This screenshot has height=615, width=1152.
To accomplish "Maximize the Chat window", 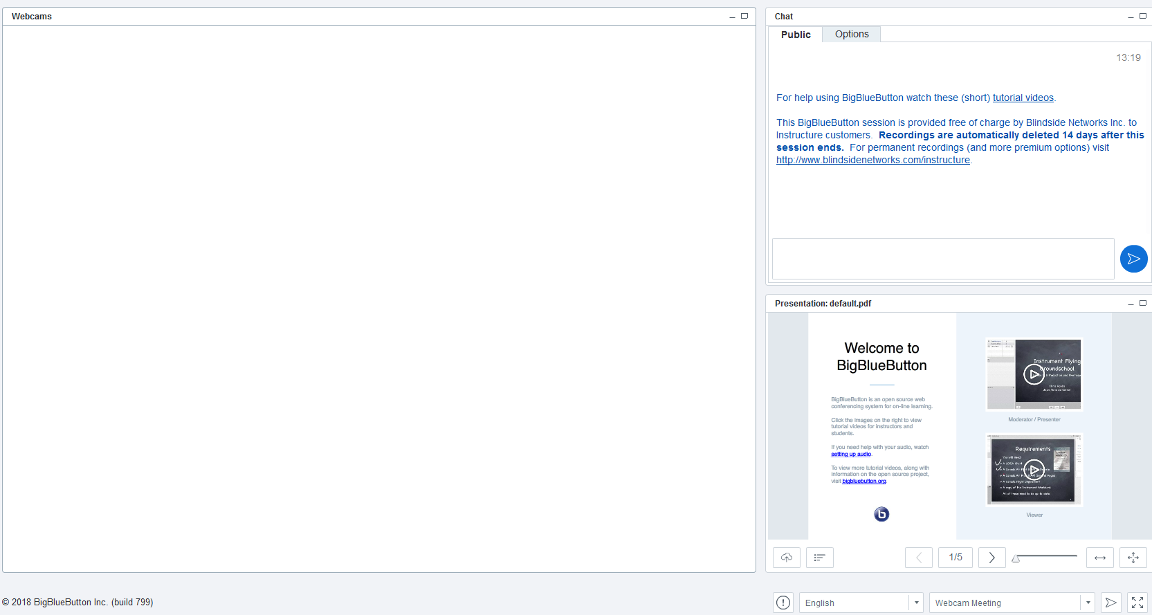I will pyautogui.click(x=1143, y=16).
